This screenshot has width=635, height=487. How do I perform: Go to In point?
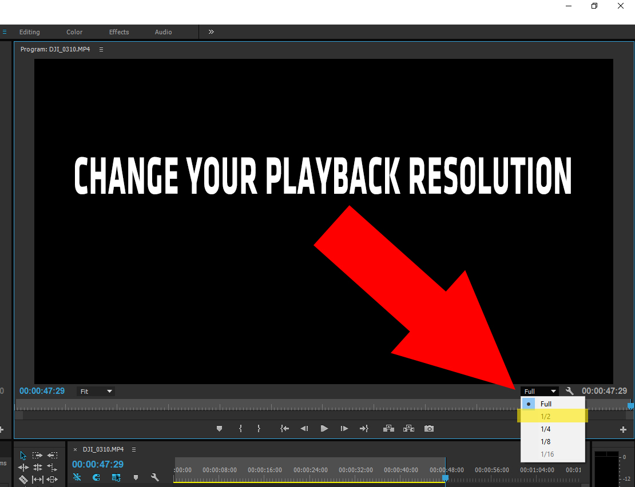coord(285,428)
